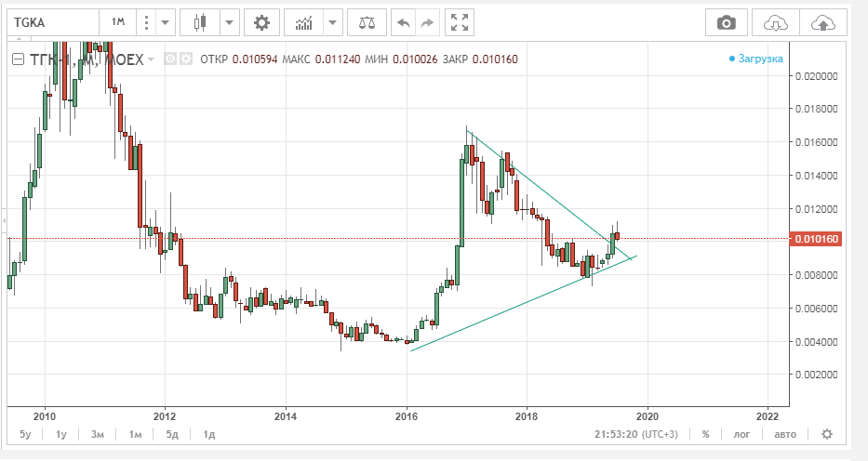Click the 2010 time axis label
This screenshot has height=461, width=868.
pos(45,415)
